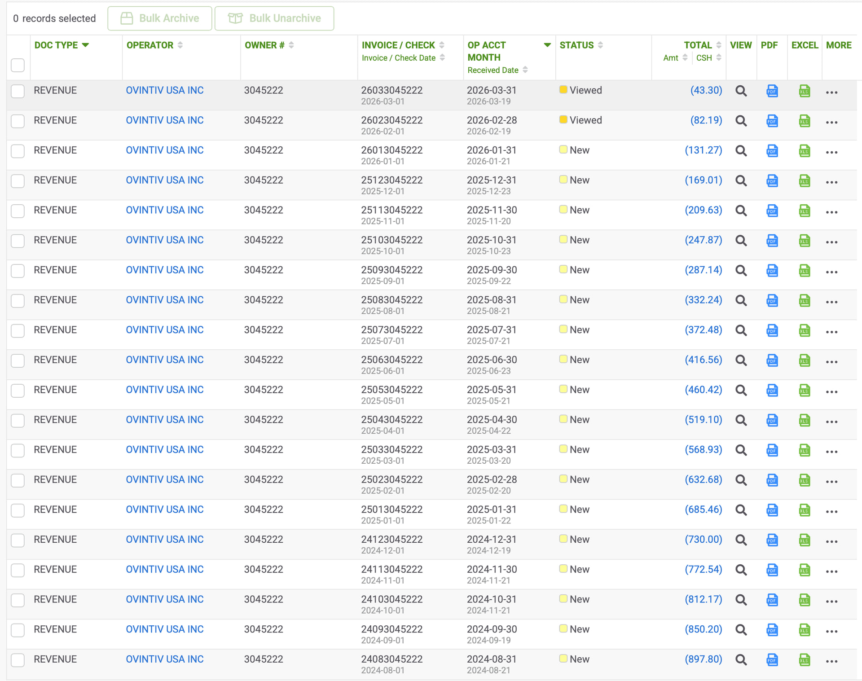Click the yellow Viewed status swatch, first row
Viewport: 862px width, 681px height.
(x=563, y=89)
